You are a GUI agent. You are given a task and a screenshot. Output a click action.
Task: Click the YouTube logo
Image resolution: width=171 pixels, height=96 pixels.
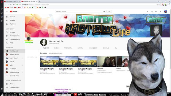(x=14, y=11)
